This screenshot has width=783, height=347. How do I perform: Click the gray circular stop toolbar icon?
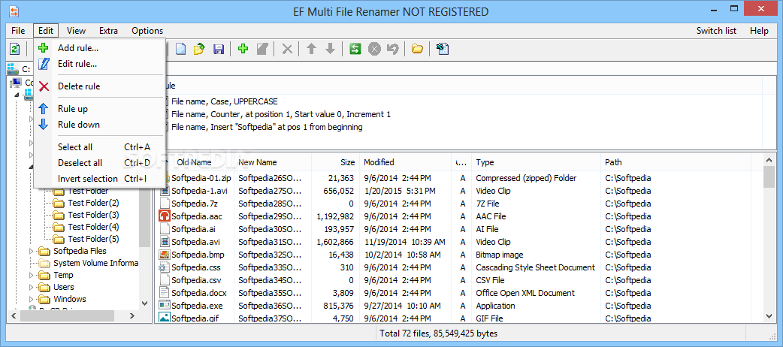click(x=374, y=49)
